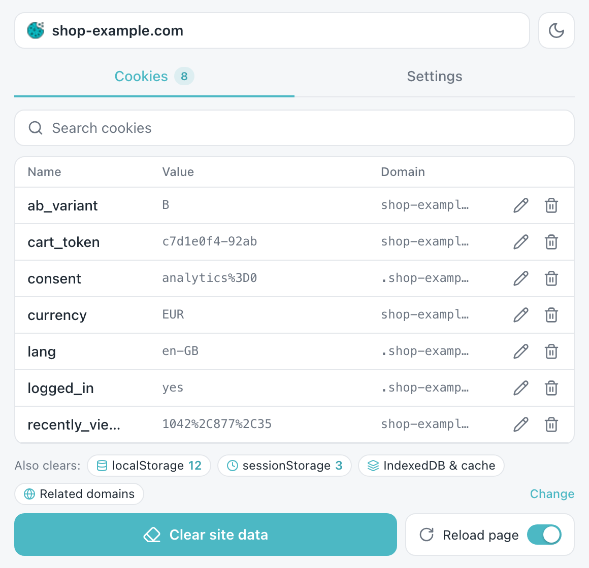Select the en-GB lang value
589x568 pixels.
click(180, 351)
